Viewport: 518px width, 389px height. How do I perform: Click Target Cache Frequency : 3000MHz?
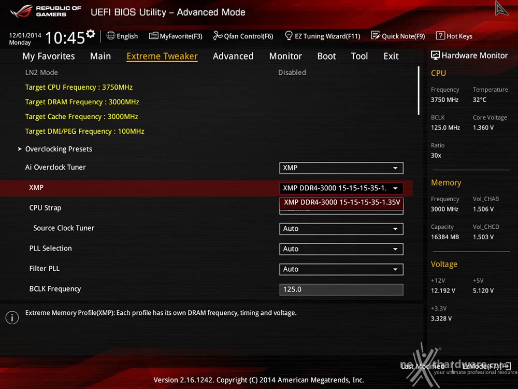point(82,117)
